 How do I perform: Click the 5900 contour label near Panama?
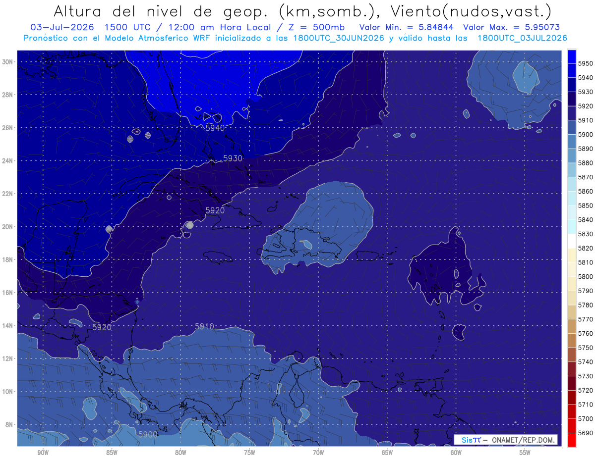coord(148,434)
